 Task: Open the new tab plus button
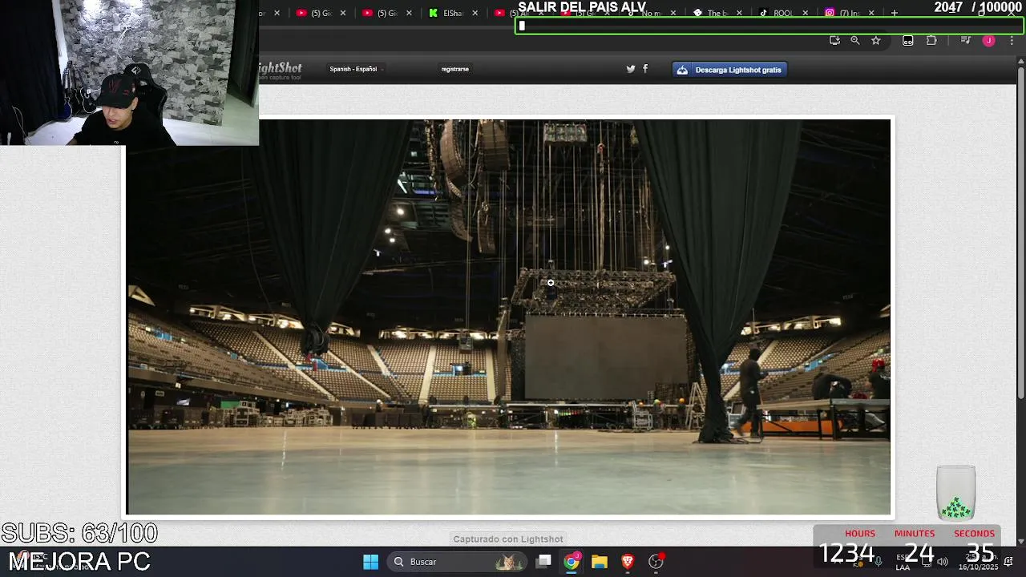tap(895, 13)
